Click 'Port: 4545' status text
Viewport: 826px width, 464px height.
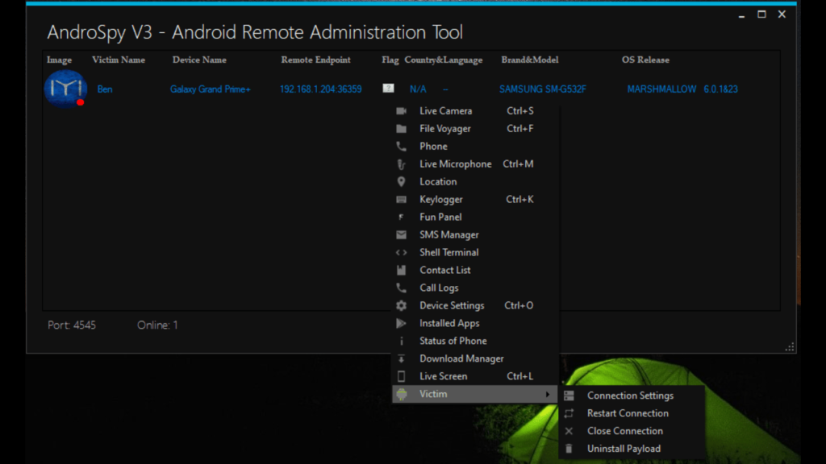point(72,325)
